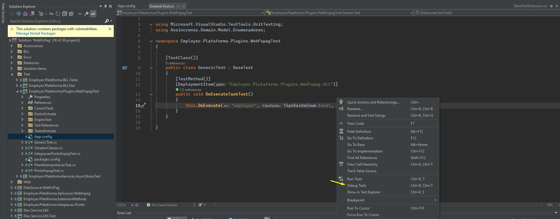Dismiss the vulnerabilities warning banner
The height and width of the screenshot is (219, 560).
[110, 29]
